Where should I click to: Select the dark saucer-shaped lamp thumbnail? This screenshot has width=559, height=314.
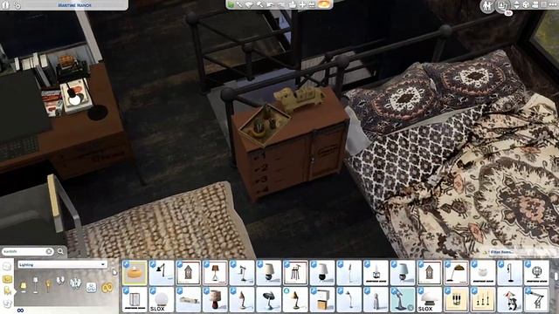tap(268, 300)
